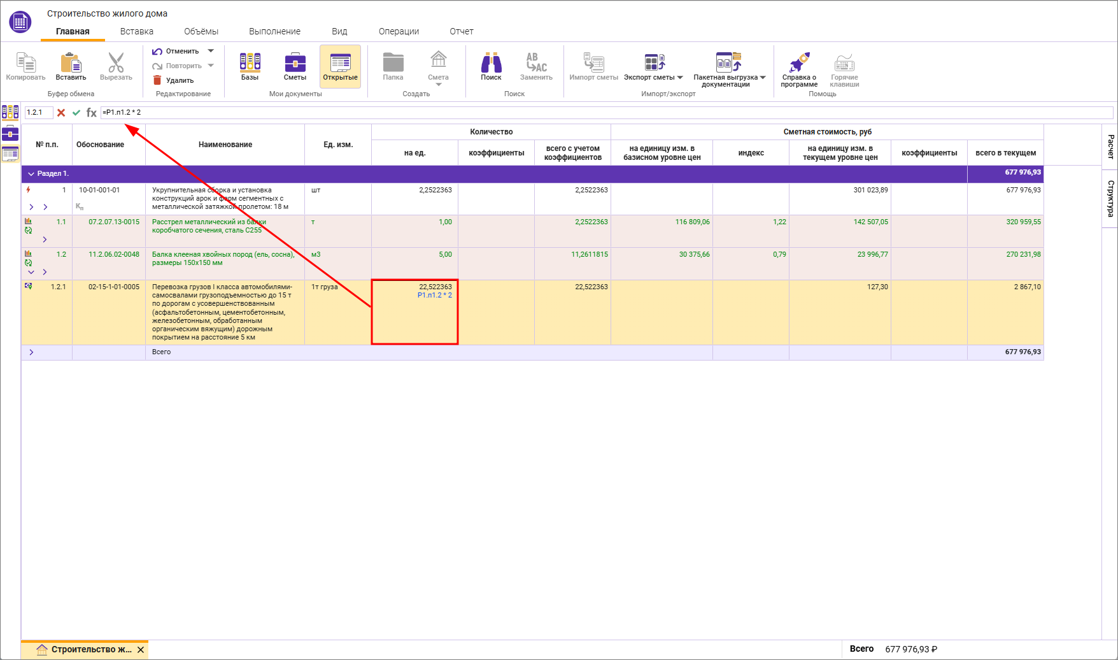Click the fx function icon
This screenshot has width=1118, height=660.
(92, 113)
